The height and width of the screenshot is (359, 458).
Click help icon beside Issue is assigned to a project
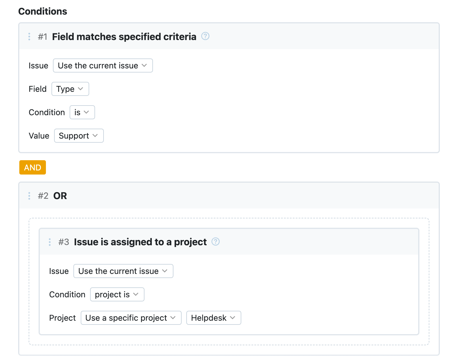(x=216, y=242)
